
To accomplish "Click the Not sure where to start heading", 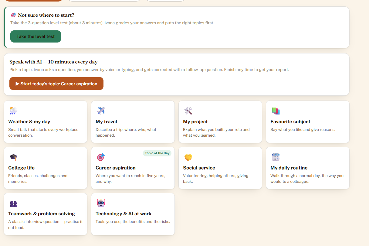I will 46,15.
